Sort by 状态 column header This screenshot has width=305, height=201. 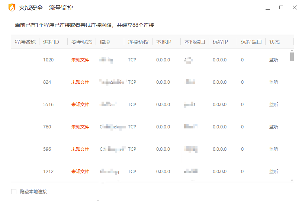274,42
